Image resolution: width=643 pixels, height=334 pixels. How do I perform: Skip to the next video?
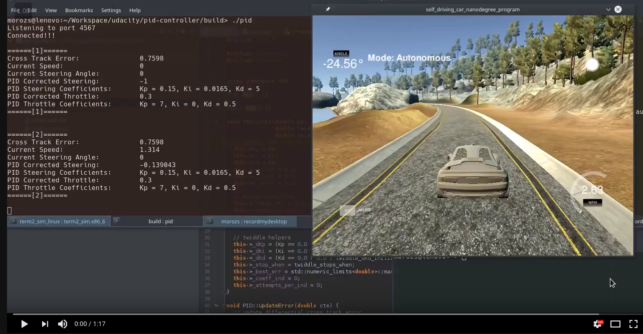45,324
